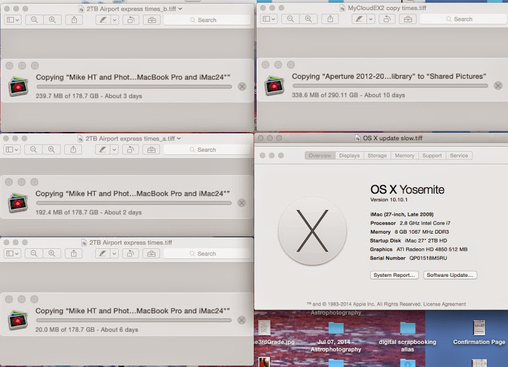The width and height of the screenshot is (508, 367).
Task: Click Search field in Airport express times.tiff window
Action: coord(207,253)
